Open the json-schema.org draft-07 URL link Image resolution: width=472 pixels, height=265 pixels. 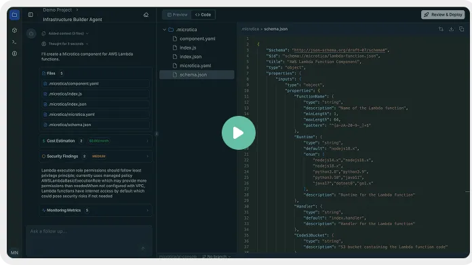pos(340,50)
